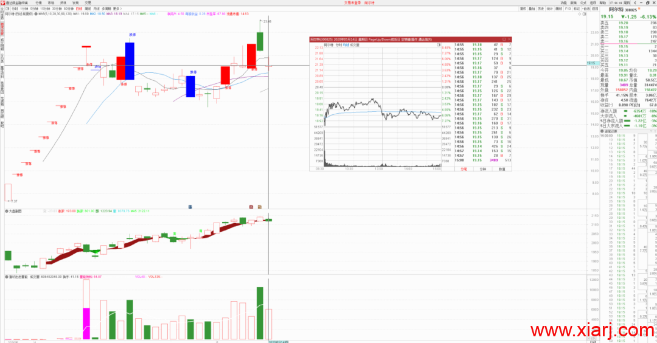Open the 发现 menu
Viewport: 657px width, 343px height.
point(75,2)
